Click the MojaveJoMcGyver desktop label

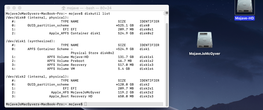tap(205, 53)
